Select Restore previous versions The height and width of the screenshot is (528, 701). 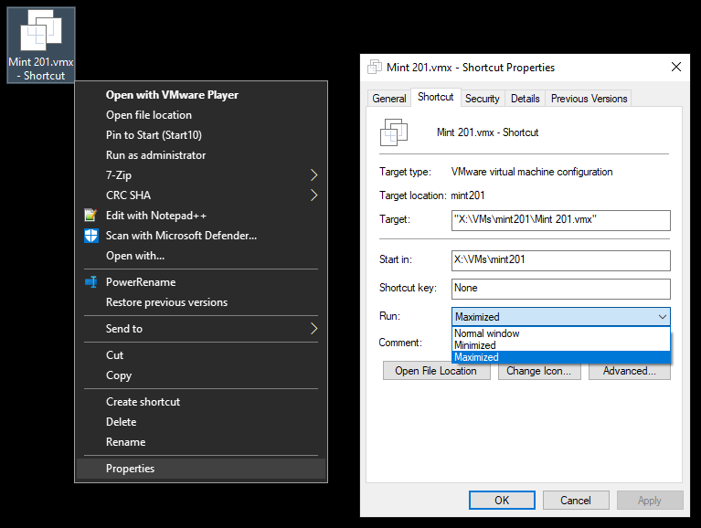click(201, 302)
